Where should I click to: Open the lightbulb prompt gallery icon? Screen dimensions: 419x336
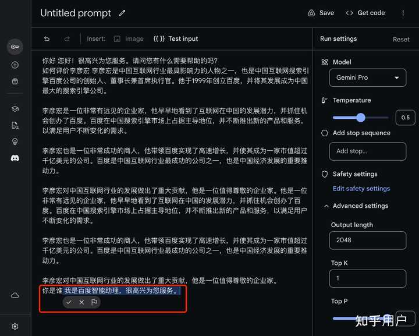click(x=15, y=142)
